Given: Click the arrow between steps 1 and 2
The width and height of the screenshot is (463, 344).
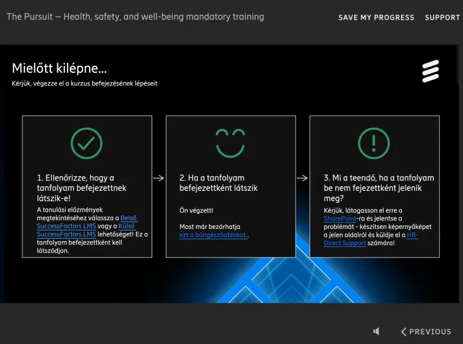Looking at the screenshot, I should click(159, 178).
